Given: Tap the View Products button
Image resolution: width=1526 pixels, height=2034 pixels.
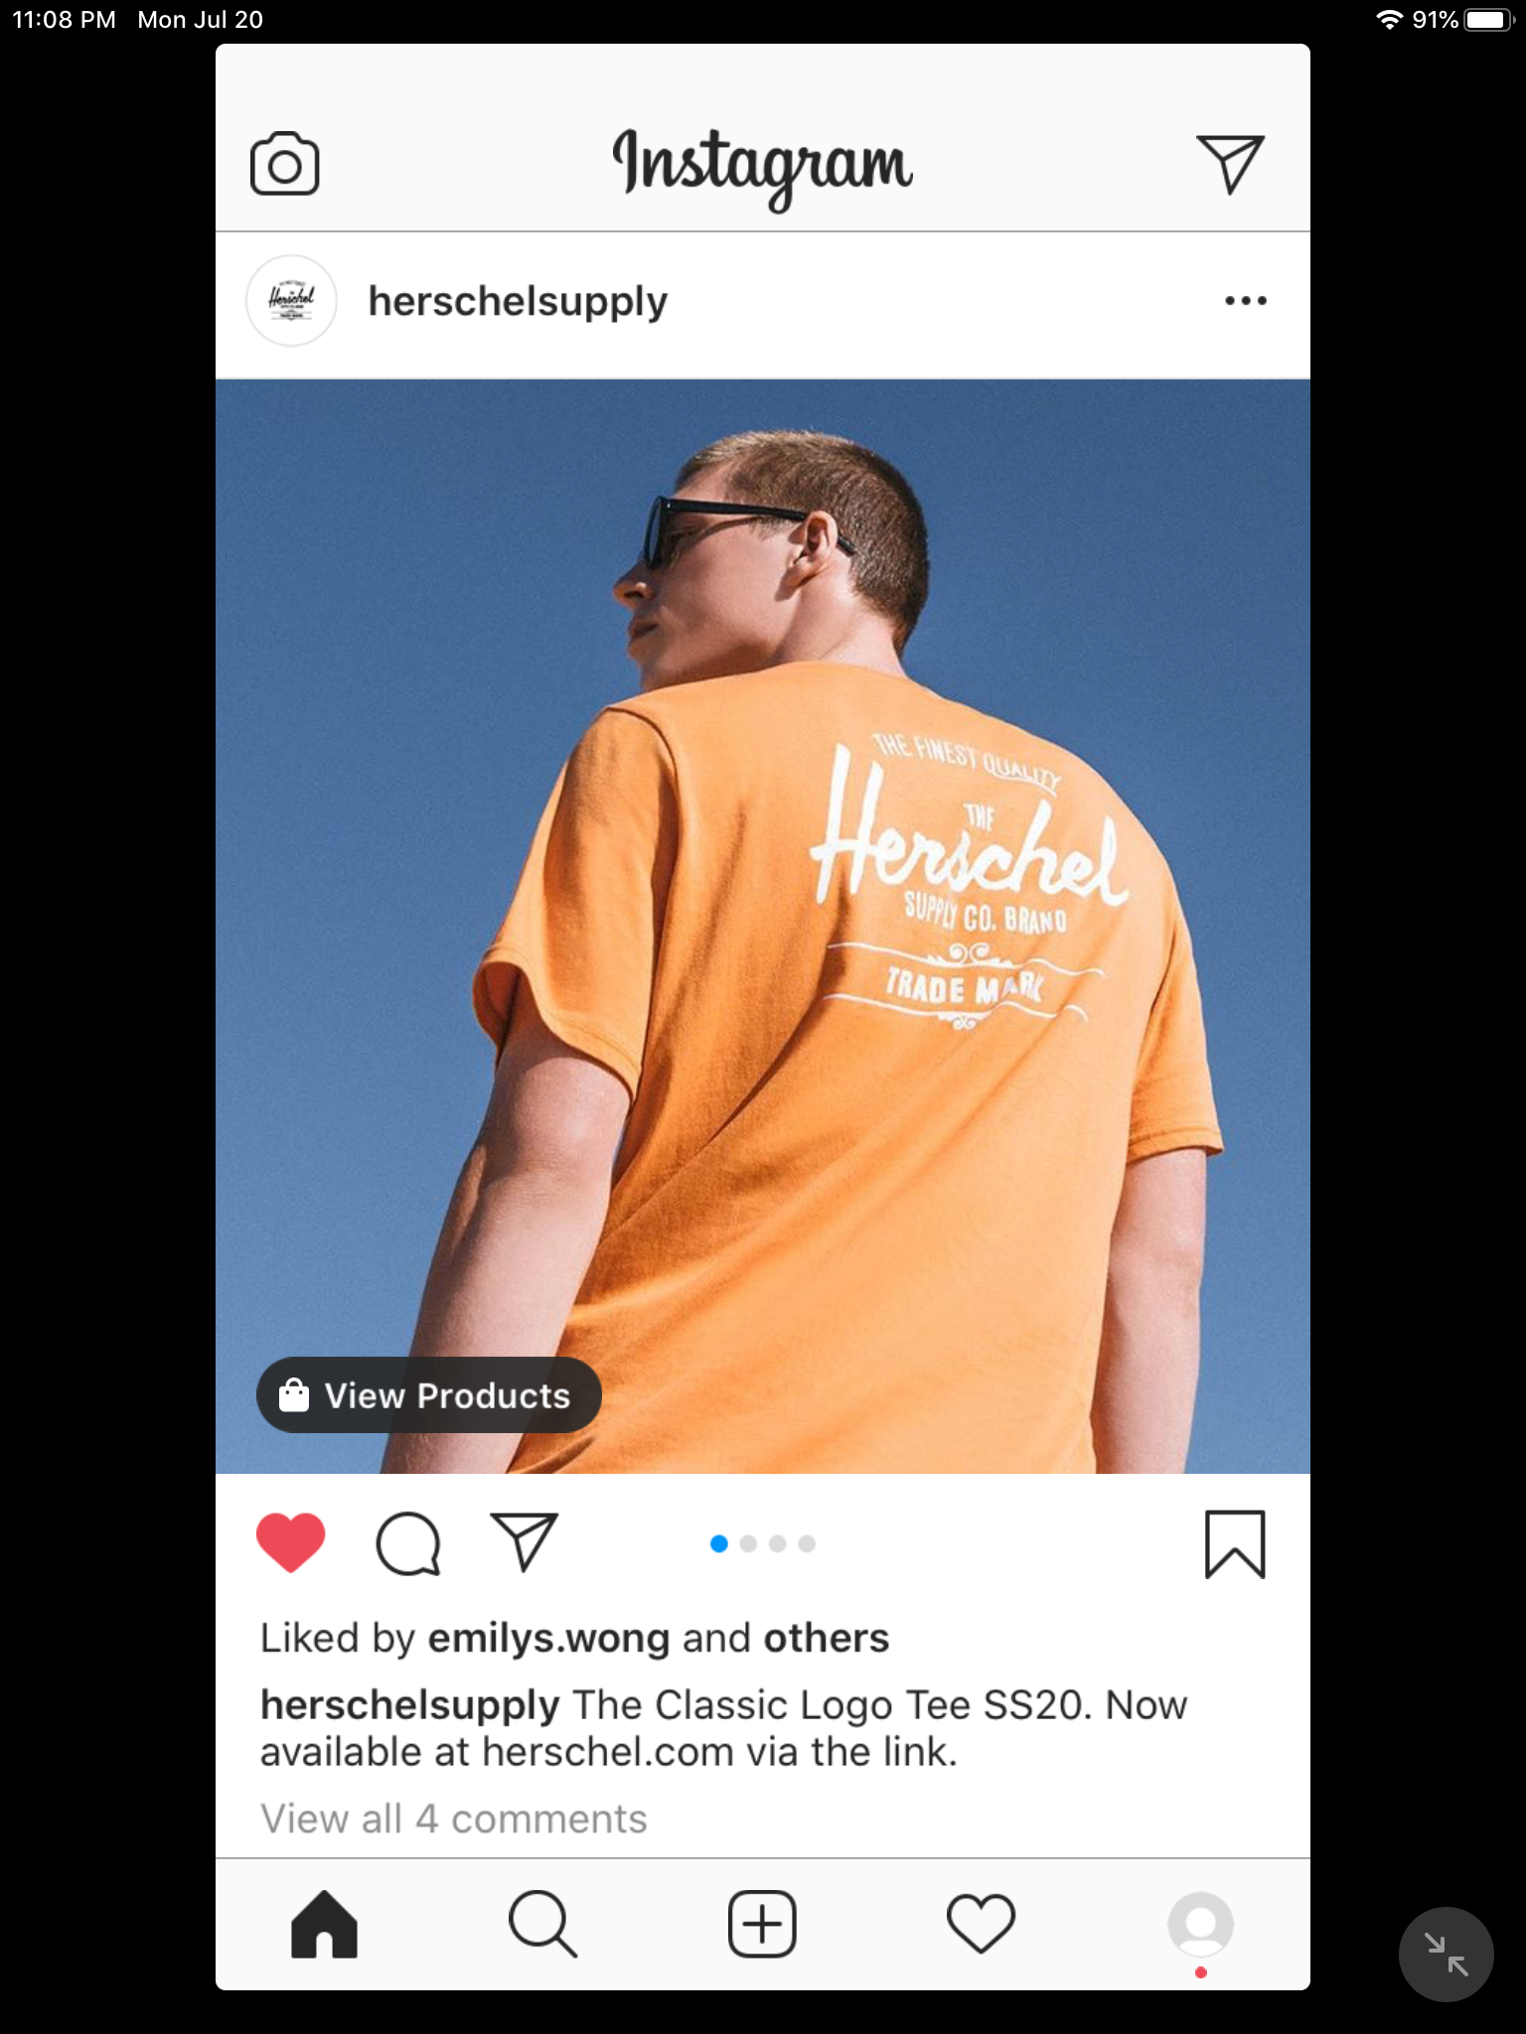Looking at the screenshot, I should click(429, 1395).
